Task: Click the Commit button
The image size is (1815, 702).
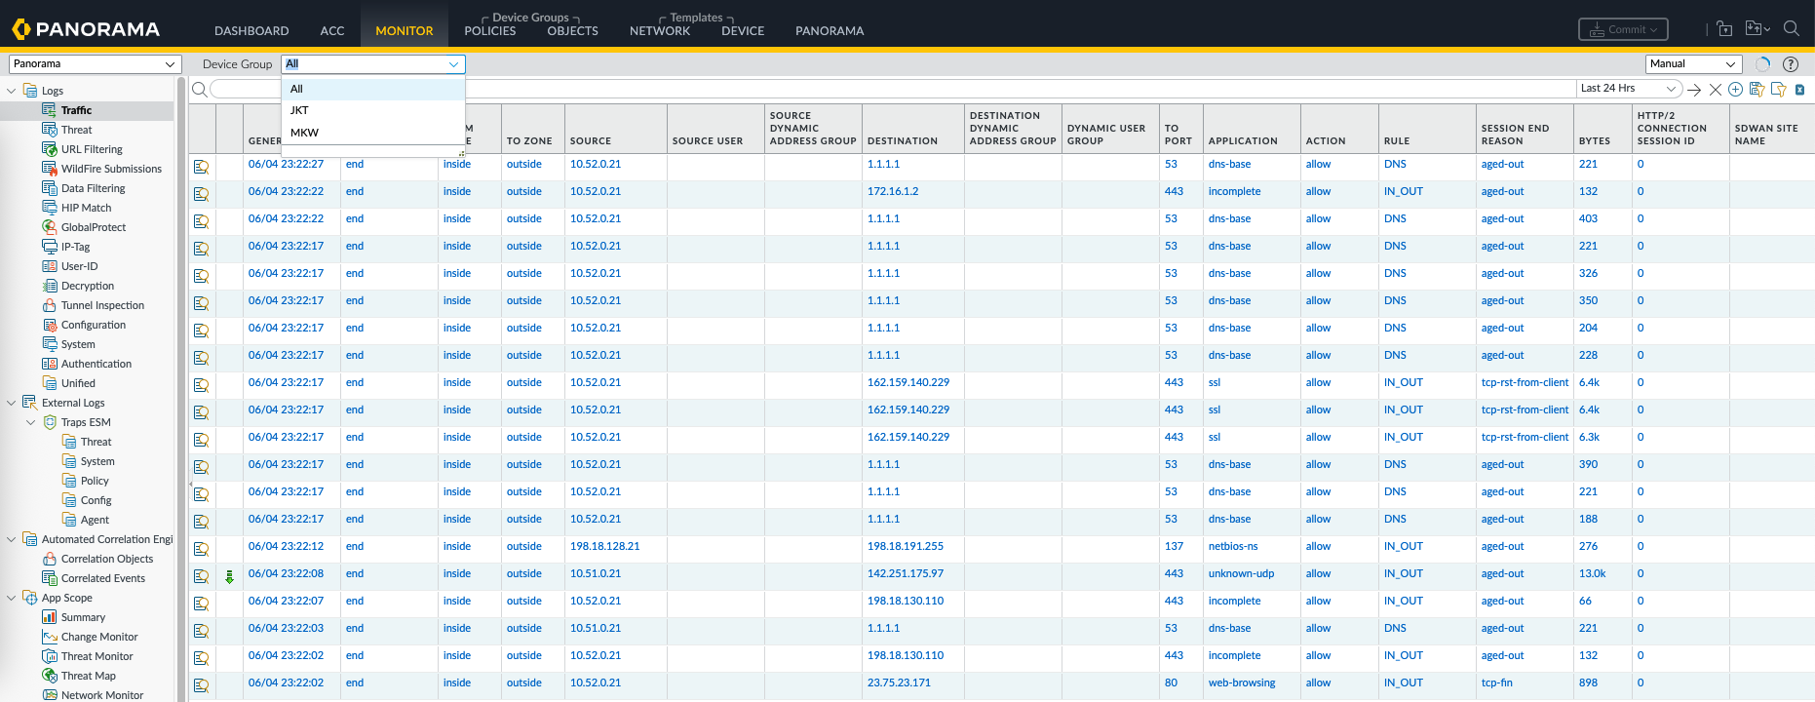Action: pyautogui.click(x=1622, y=29)
